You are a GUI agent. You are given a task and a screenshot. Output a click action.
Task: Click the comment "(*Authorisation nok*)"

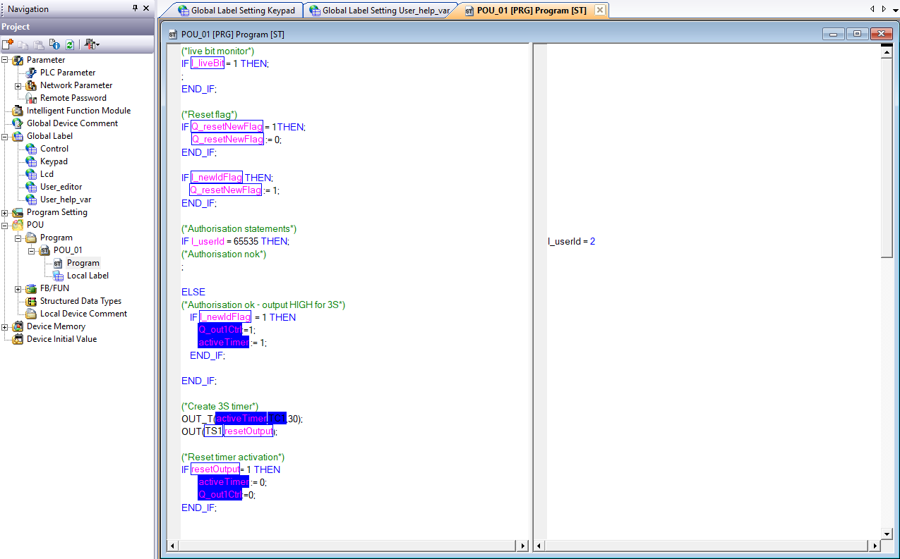(x=224, y=254)
